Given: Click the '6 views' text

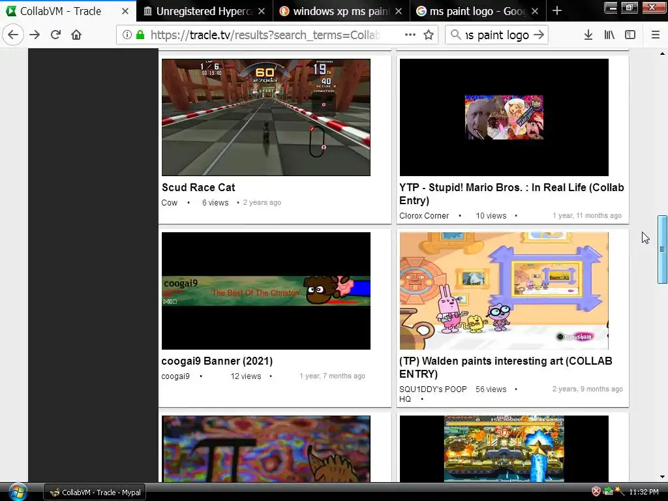Looking at the screenshot, I should [215, 203].
